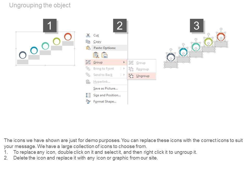Viewport: 250px width, 188px height.
Task: Click the red ring in step 1 diagram
Action: tap(68, 37)
